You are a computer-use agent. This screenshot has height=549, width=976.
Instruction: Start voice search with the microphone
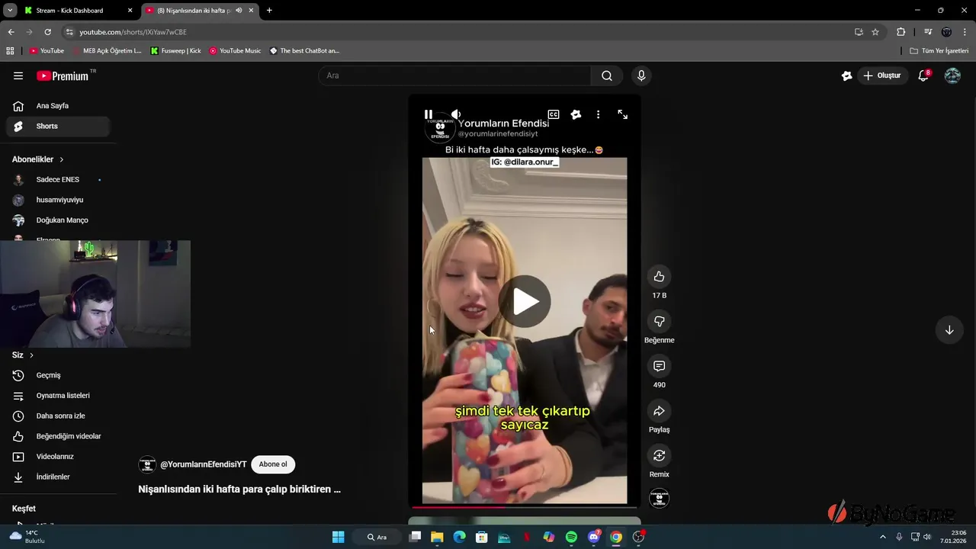[641, 75]
